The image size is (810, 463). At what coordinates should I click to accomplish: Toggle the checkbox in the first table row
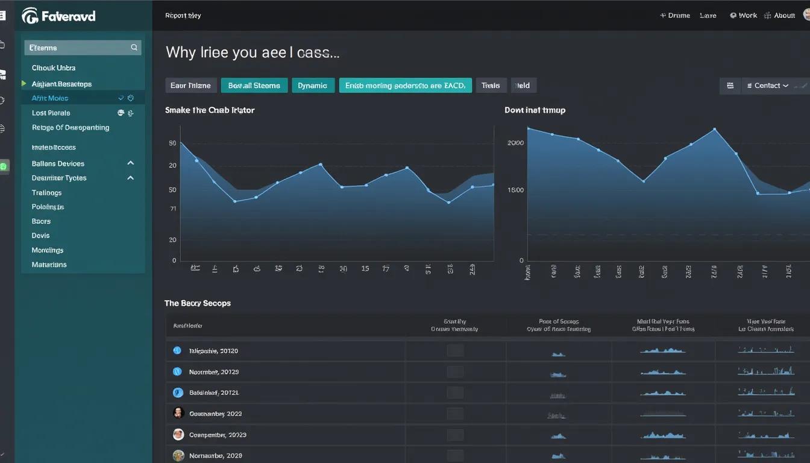455,351
